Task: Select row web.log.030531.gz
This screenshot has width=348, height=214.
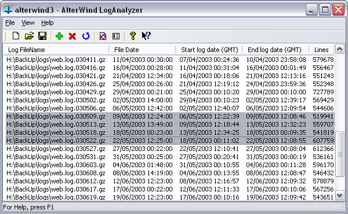Action: click(170, 157)
